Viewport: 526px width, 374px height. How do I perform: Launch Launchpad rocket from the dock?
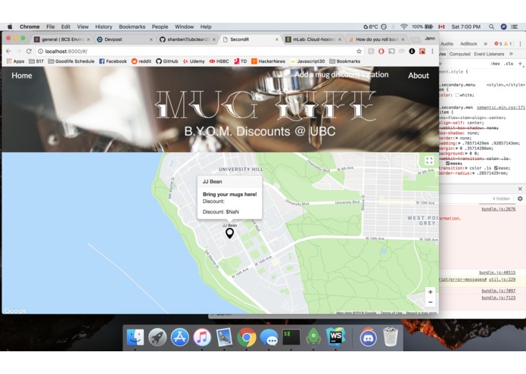point(157,338)
